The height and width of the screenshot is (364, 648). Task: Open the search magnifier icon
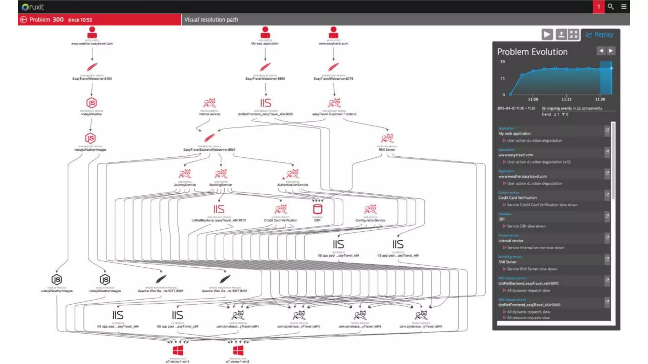pos(611,7)
